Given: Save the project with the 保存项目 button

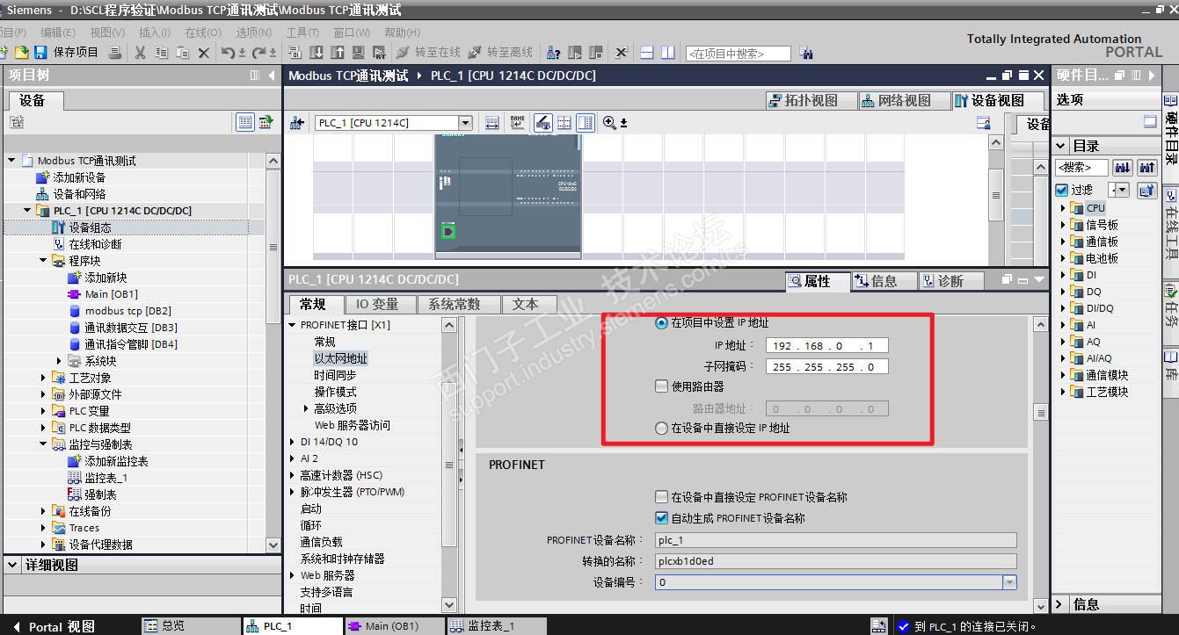Looking at the screenshot, I should [x=66, y=53].
